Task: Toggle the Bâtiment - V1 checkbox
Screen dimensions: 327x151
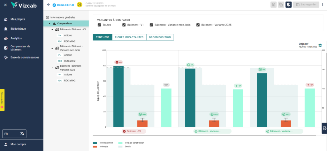Action: click(124, 25)
